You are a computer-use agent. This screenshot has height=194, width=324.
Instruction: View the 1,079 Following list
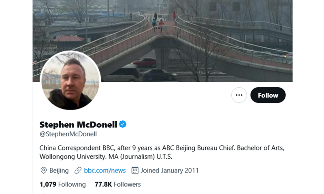63,184
